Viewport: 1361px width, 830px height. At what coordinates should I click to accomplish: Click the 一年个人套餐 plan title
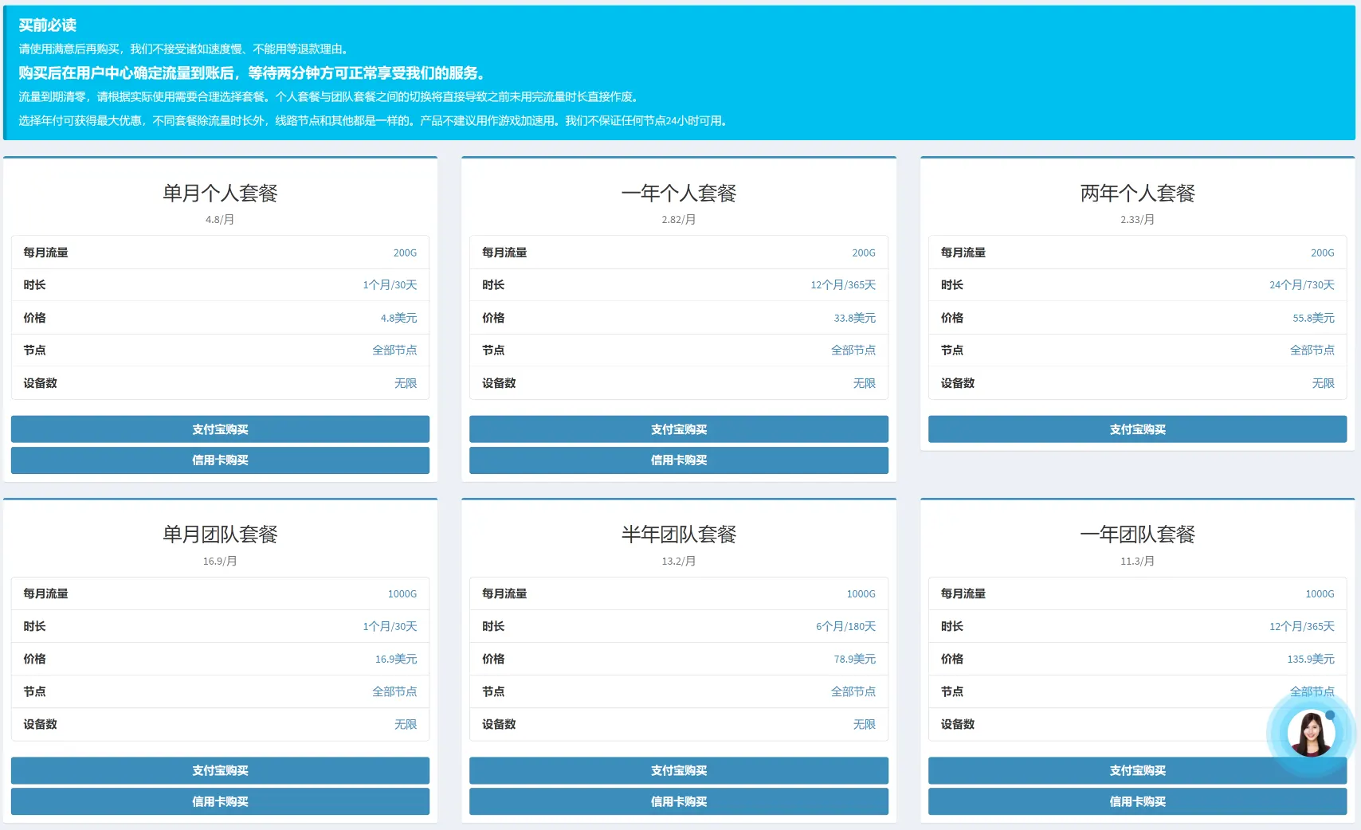click(678, 193)
